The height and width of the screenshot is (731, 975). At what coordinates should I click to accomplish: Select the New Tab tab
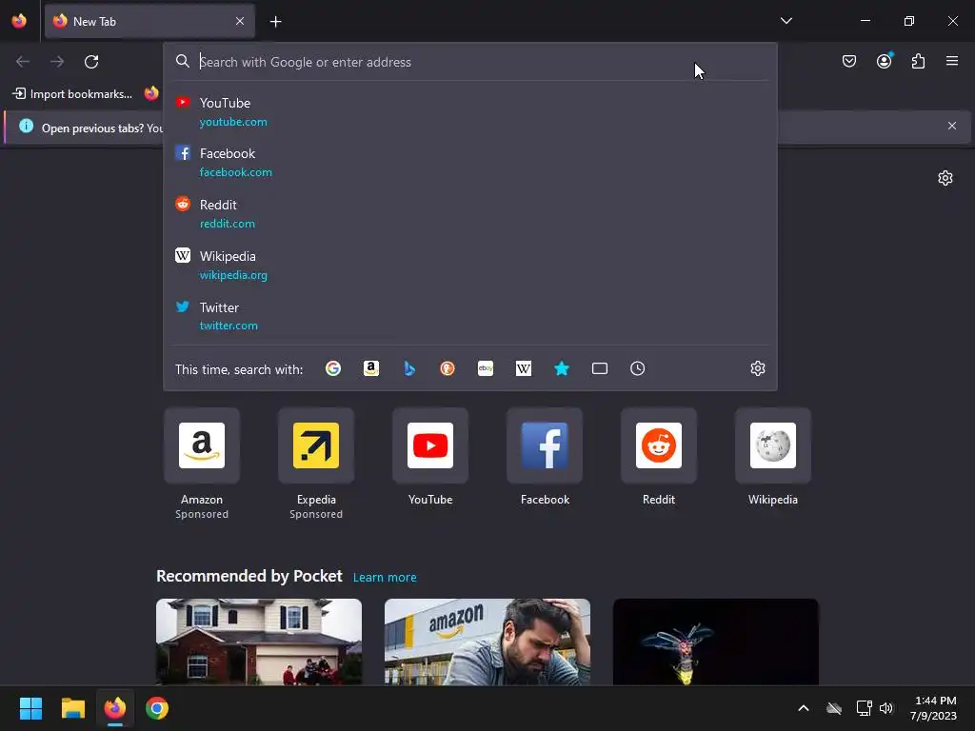(x=149, y=21)
